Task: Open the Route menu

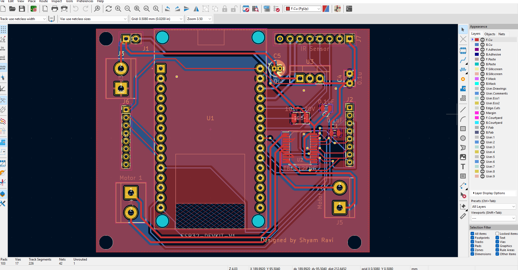Action: point(43,1)
